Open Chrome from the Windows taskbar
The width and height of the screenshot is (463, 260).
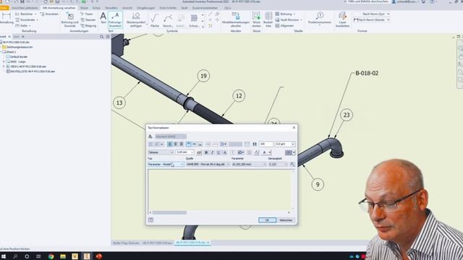51,256
